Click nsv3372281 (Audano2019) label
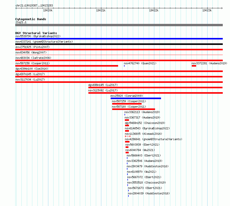This screenshot has width=230, height=206. pyautogui.click(x=209, y=63)
